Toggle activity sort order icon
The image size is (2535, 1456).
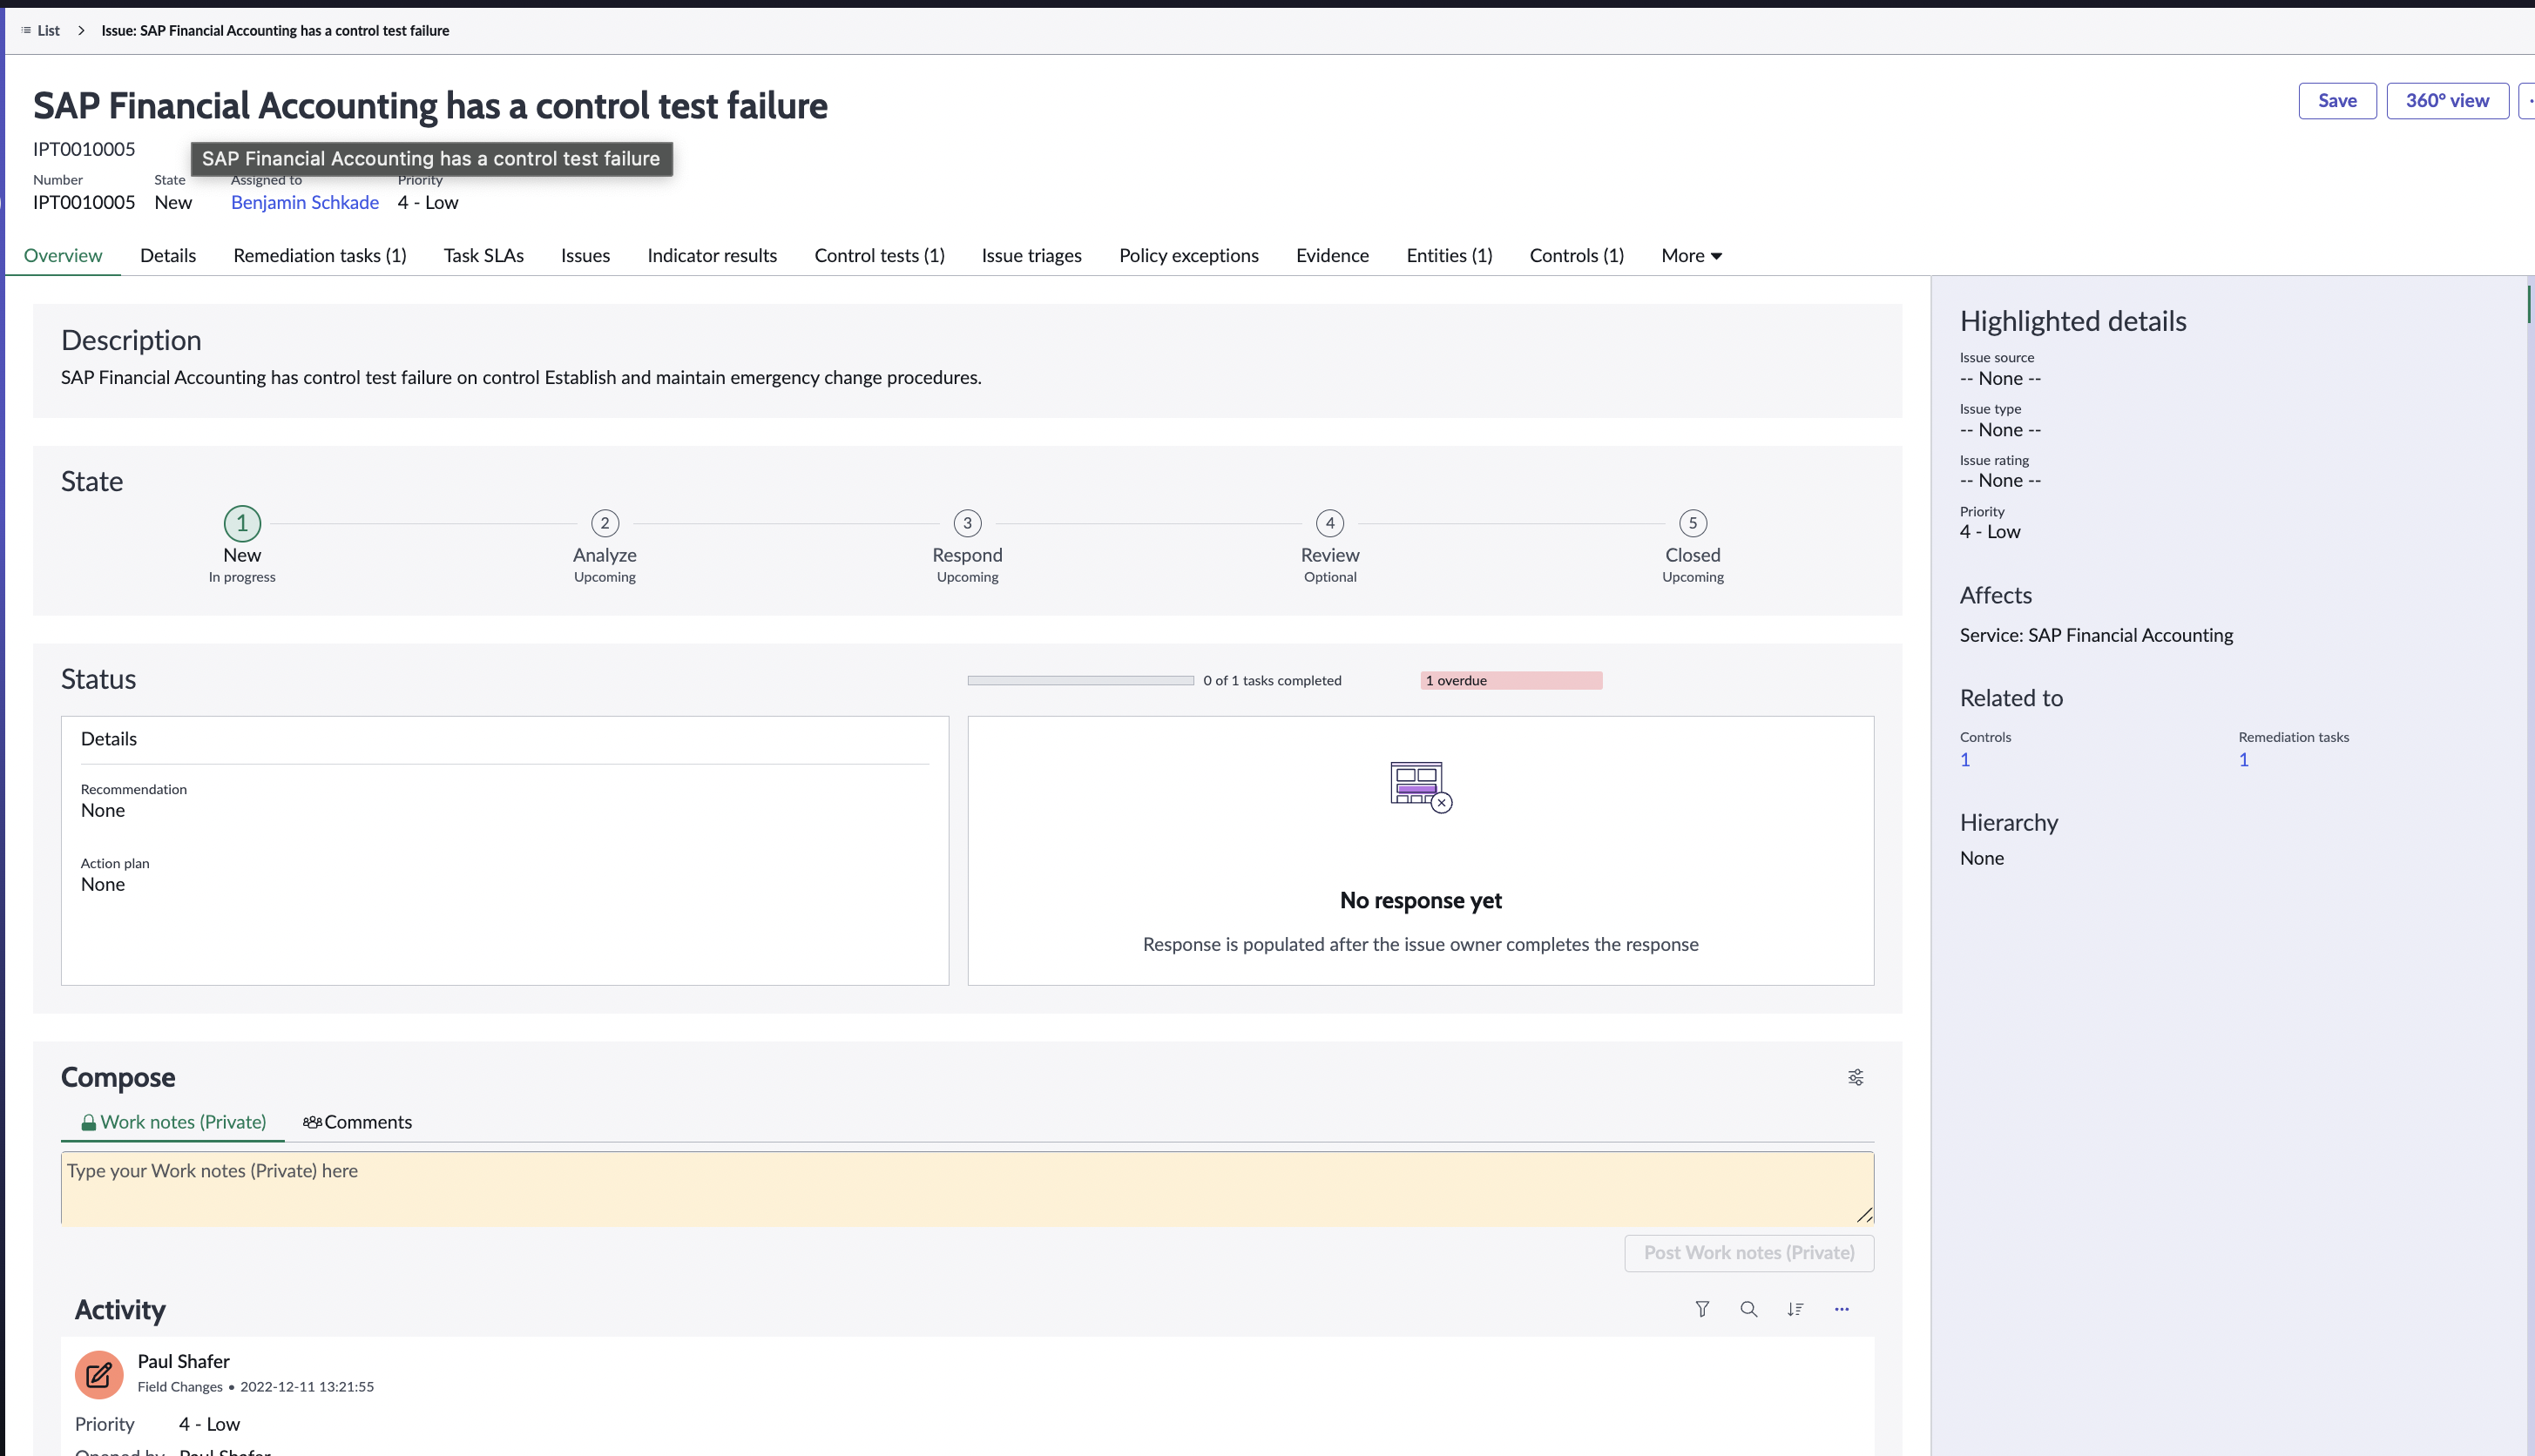tap(1795, 1309)
